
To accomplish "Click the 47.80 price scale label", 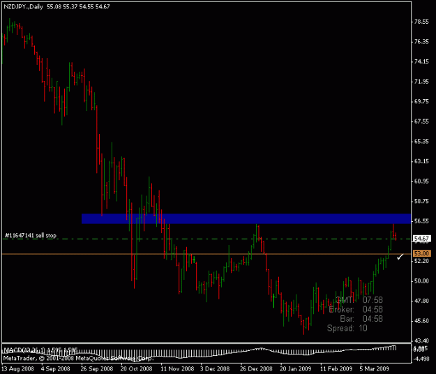I will click(421, 301).
